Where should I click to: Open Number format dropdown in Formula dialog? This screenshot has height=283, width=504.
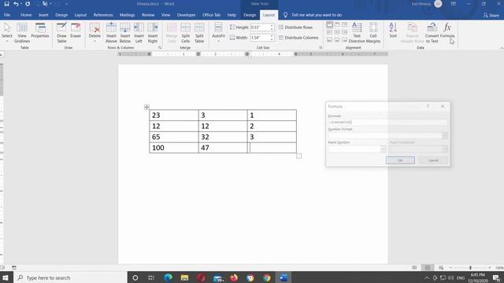point(445,135)
